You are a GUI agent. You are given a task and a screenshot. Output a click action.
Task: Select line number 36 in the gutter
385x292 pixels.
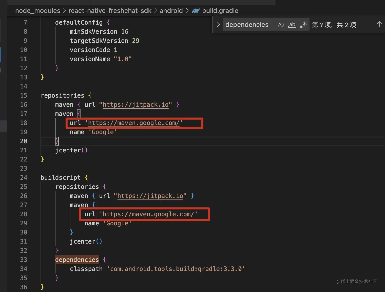coord(24,287)
